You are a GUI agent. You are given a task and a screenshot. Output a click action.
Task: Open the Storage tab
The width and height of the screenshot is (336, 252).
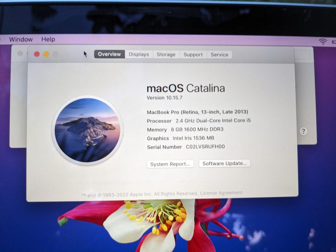tap(166, 54)
